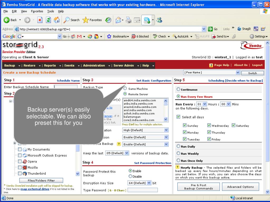Open the View menu

pos(24,11)
